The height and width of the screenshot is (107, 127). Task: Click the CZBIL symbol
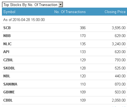8,60
